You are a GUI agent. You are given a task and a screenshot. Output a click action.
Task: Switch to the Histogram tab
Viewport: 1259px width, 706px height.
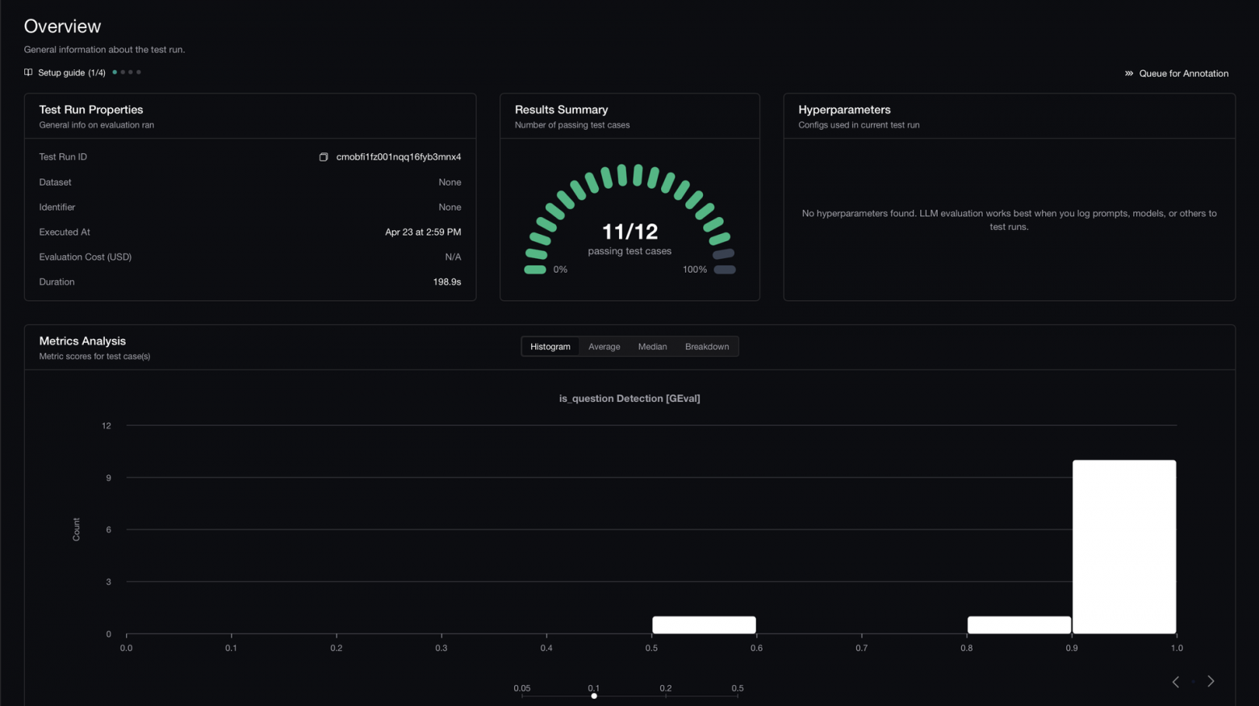550,347
